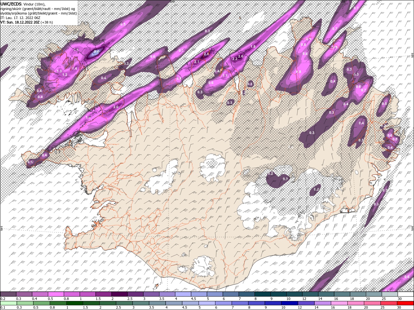Click the 0.7 value beside 0.6 on band
This screenshot has width=414, height=310.
point(363,90)
